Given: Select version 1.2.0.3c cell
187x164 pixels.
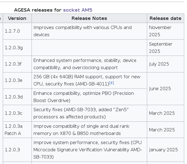Looking at the screenshot, I should click(x=17, y=113).
